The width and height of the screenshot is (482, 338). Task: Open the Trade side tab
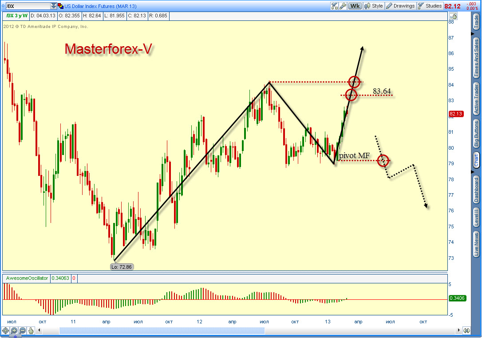click(476, 22)
